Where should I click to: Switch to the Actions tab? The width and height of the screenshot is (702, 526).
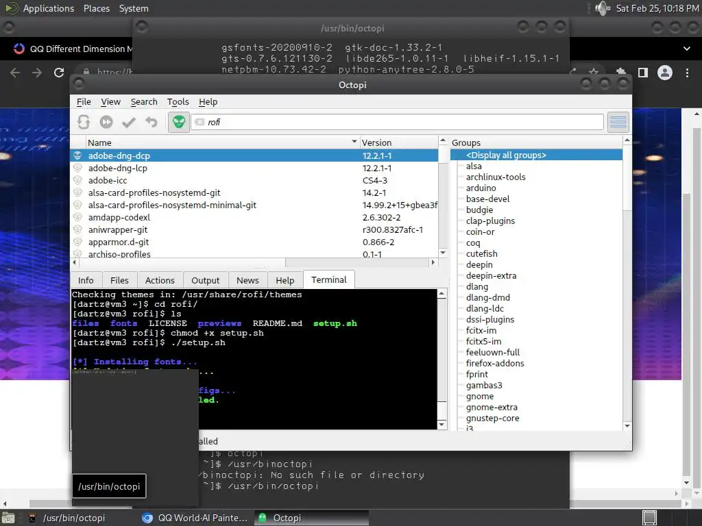(160, 280)
